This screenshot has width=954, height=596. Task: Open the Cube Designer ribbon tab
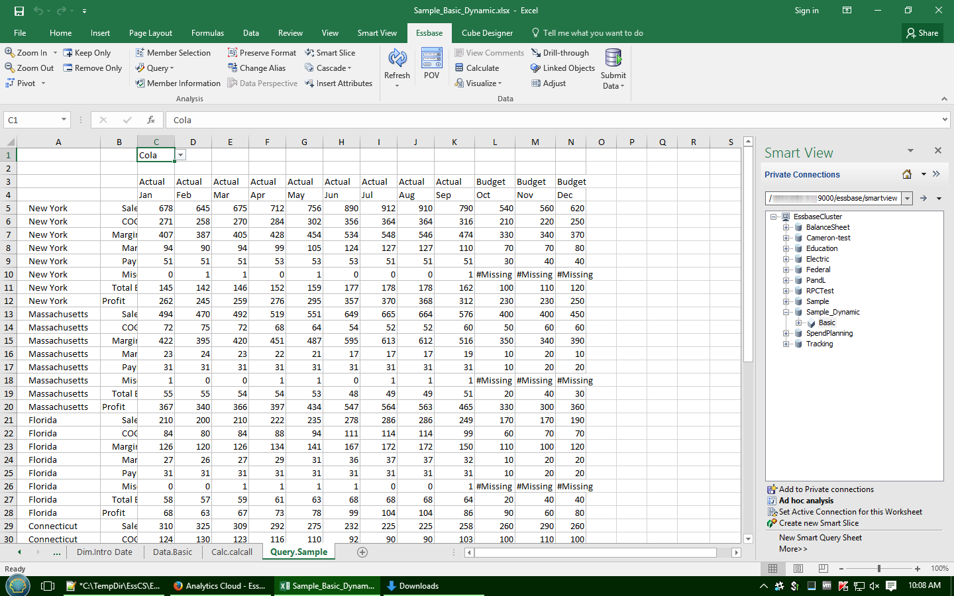[x=487, y=33]
